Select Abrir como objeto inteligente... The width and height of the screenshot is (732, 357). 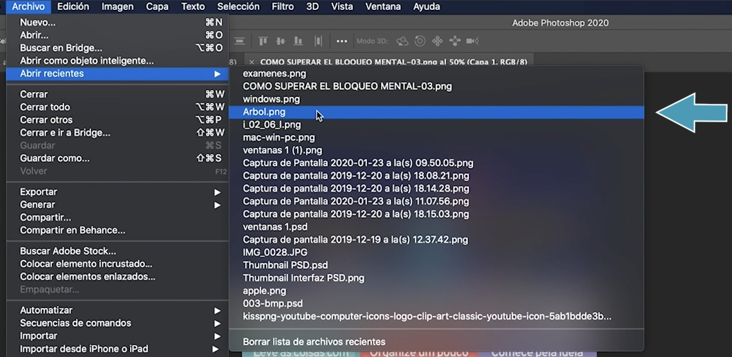coord(117,61)
